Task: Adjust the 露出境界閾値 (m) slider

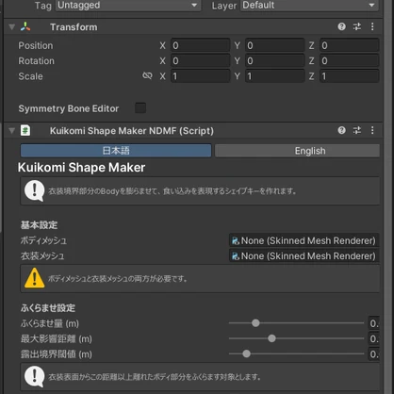Action: coord(296,353)
